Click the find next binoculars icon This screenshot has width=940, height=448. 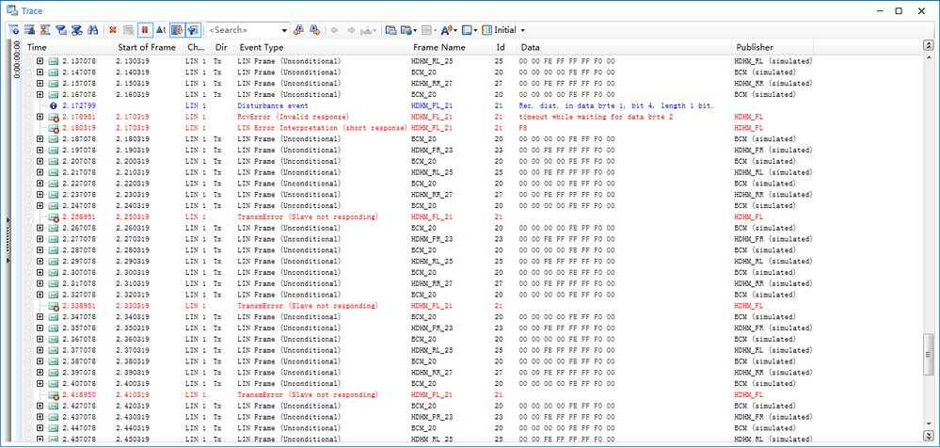point(314,29)
